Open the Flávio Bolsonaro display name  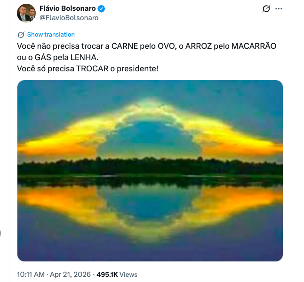tap(67, 9)
